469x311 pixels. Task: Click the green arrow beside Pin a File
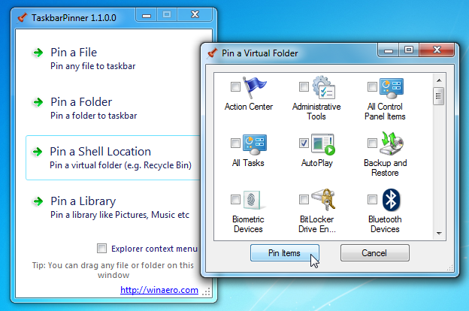click(x=38, y=53)
